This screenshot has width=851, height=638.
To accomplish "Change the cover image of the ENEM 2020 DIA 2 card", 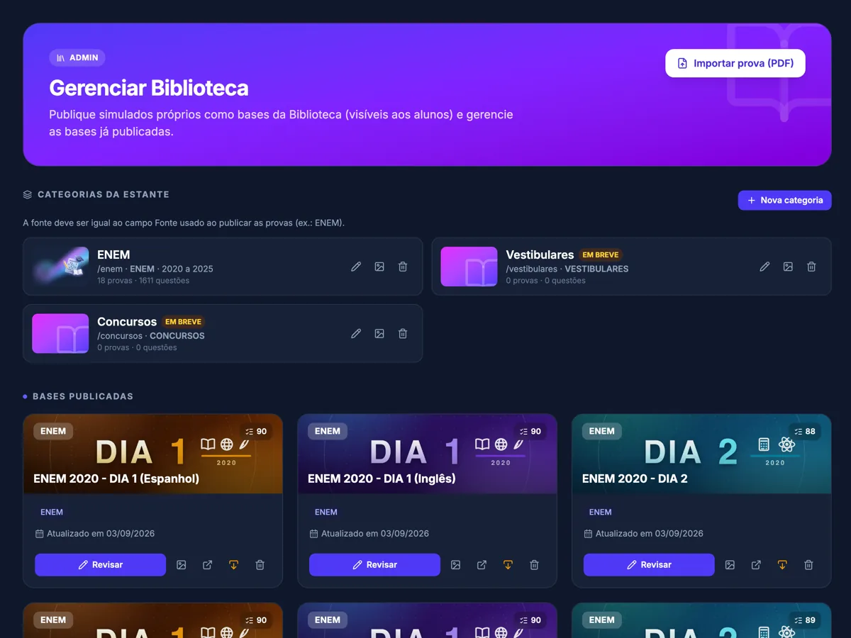I will click(x=730, y=565).
